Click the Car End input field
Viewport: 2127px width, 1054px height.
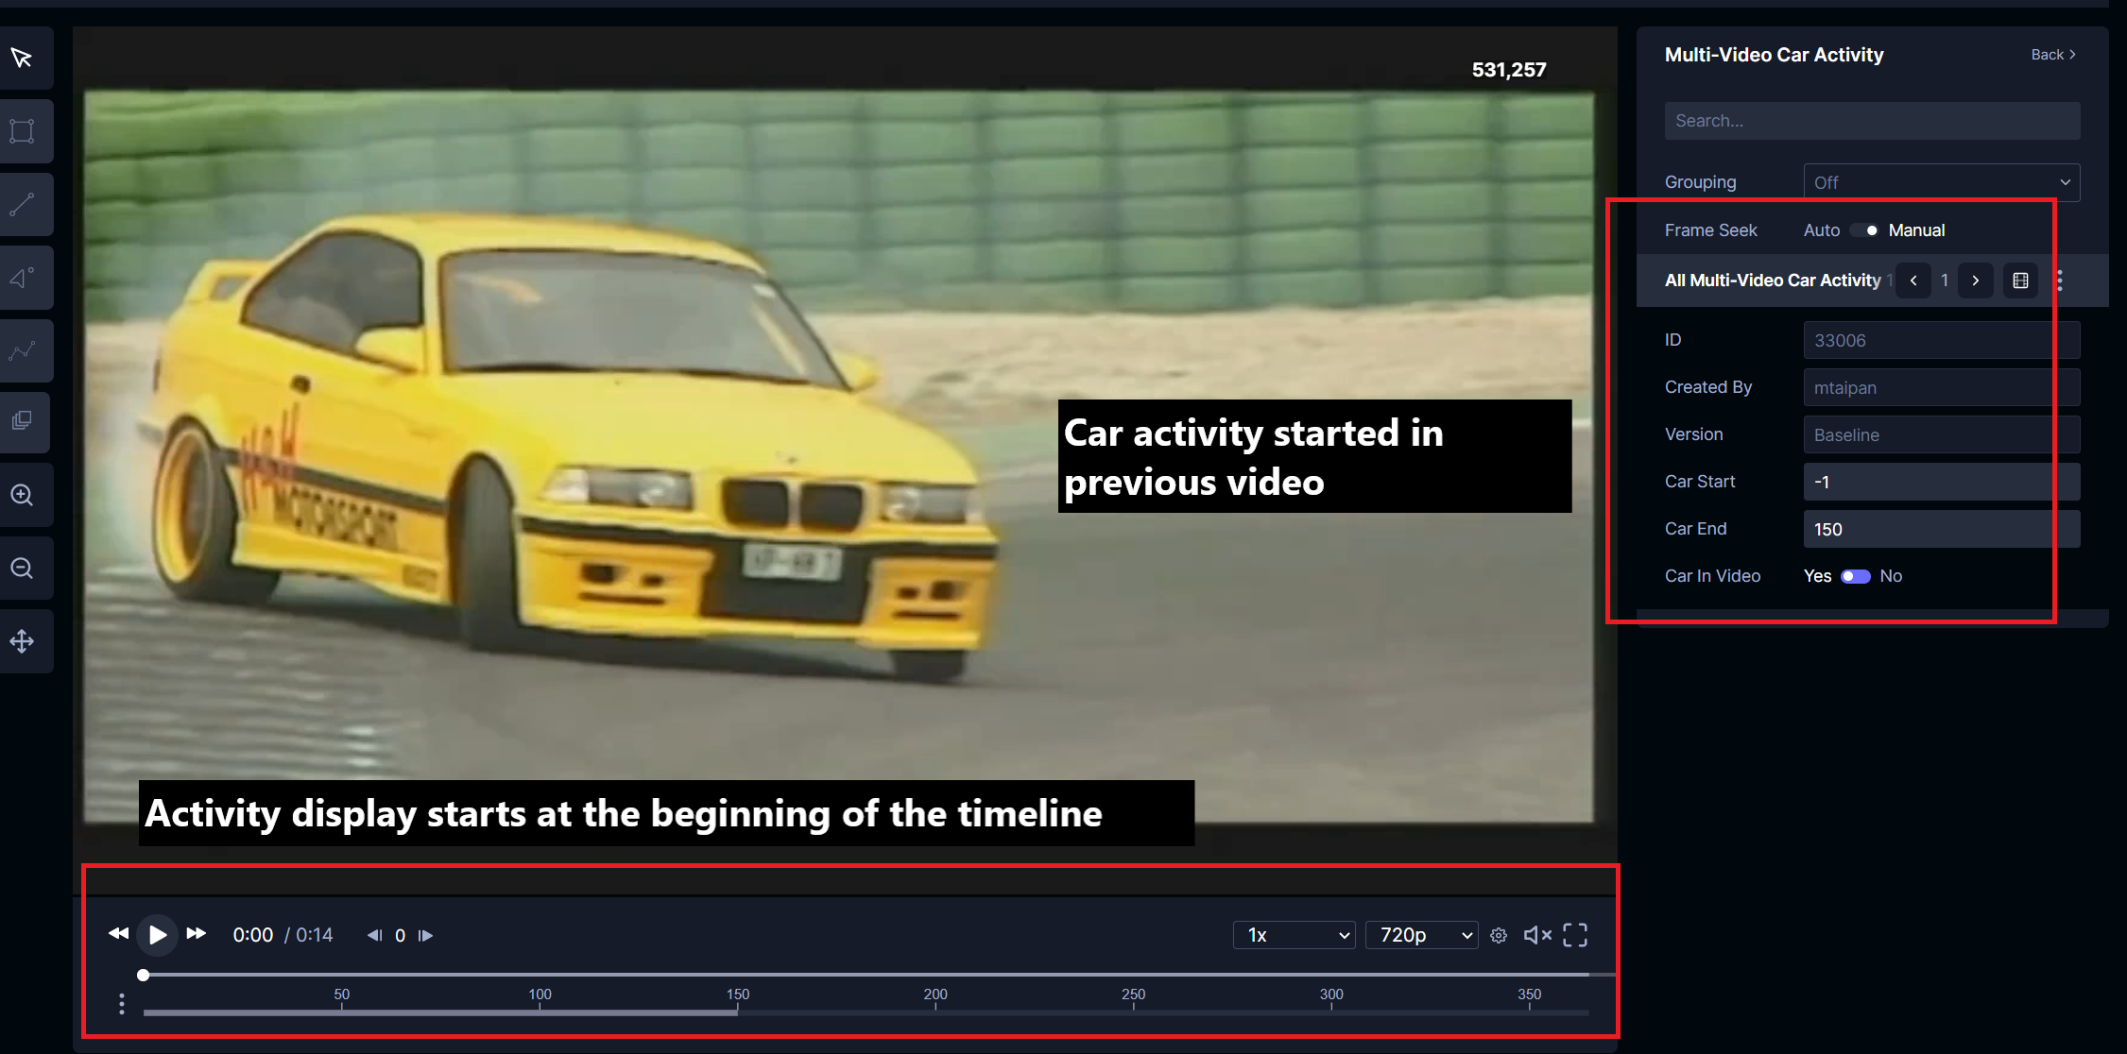(x=1928, y=529)
